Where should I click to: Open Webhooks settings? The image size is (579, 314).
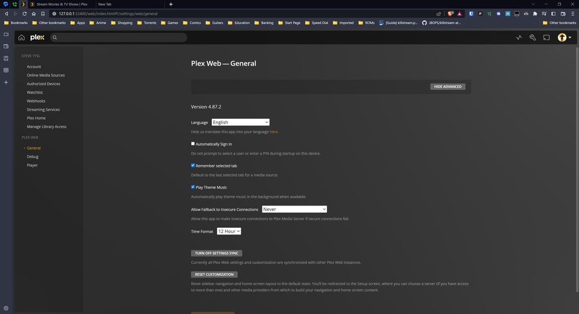click(x=36, y=101)
